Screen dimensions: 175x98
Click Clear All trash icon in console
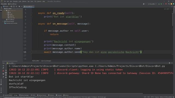[6, 77]
